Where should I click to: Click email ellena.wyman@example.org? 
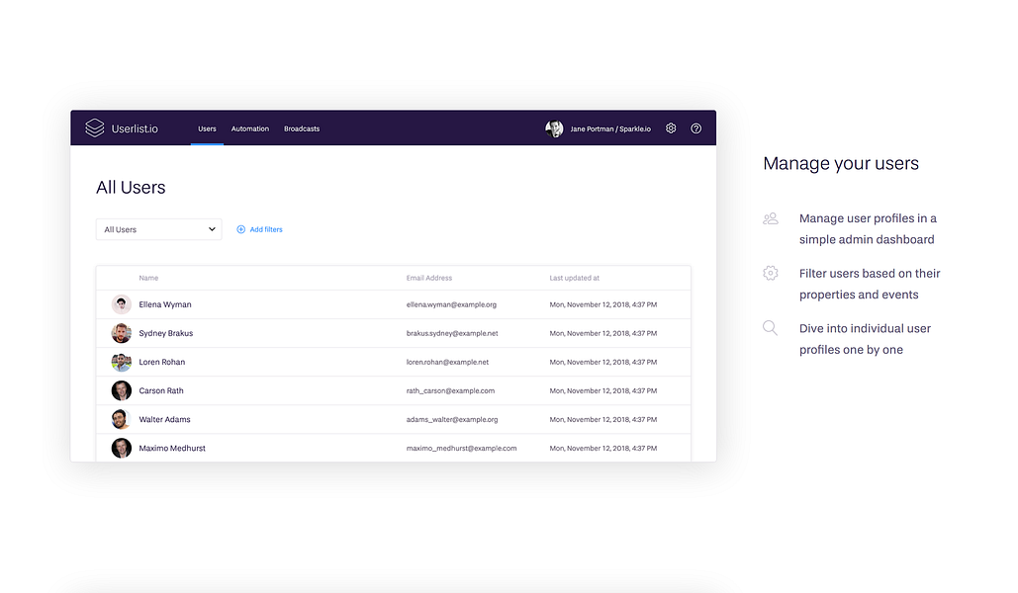click(x=451, y=304)
